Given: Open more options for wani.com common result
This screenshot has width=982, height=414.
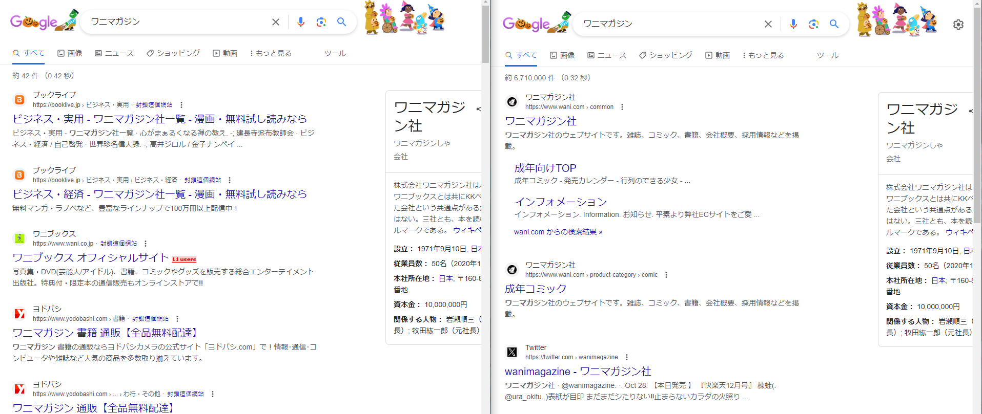Looking at the screenshot, I should [x=622, y=107].
